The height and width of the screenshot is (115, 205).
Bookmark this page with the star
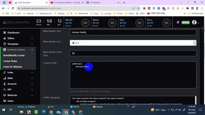tap(138, 8)
